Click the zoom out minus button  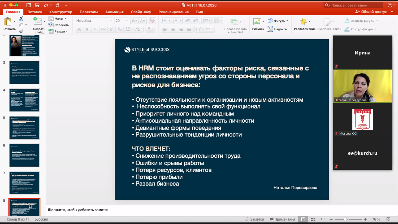tap(331, 219)
